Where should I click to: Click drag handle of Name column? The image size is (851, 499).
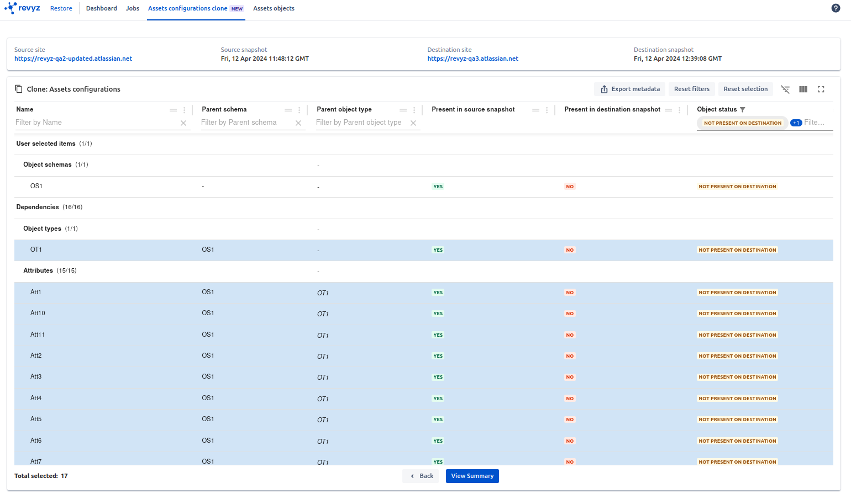174,110
